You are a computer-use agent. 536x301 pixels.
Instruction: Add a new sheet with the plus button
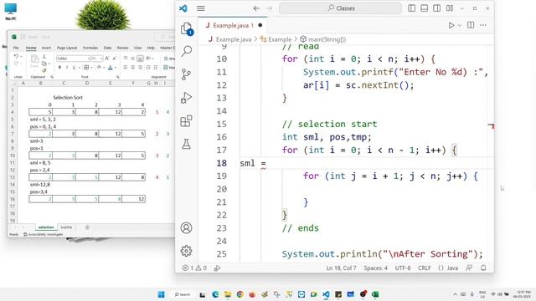click(x=87, y=227)
